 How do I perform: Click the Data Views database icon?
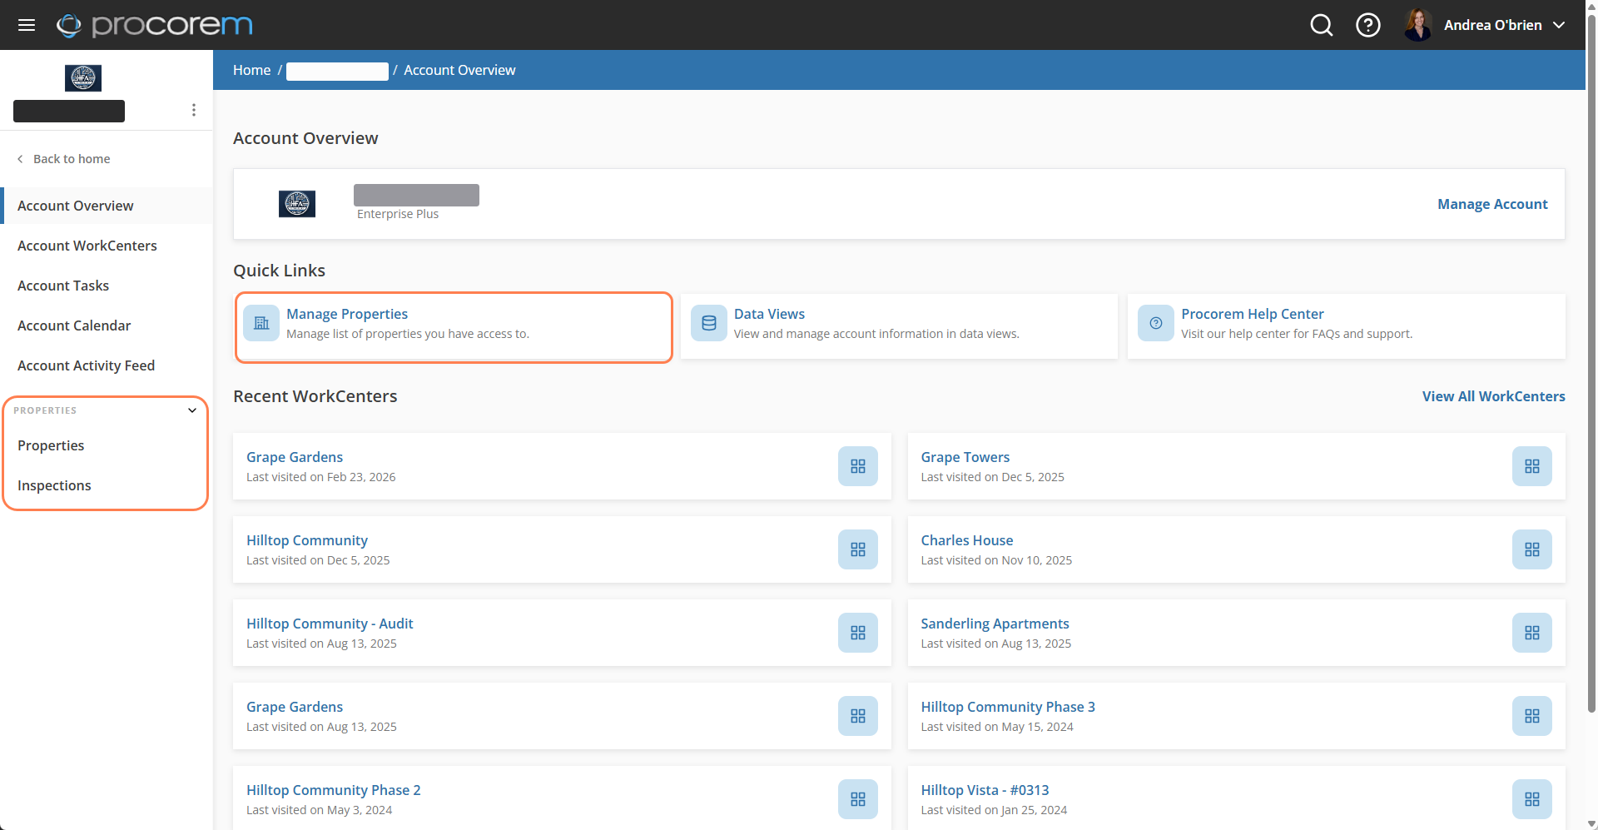[x=709, y=323]
